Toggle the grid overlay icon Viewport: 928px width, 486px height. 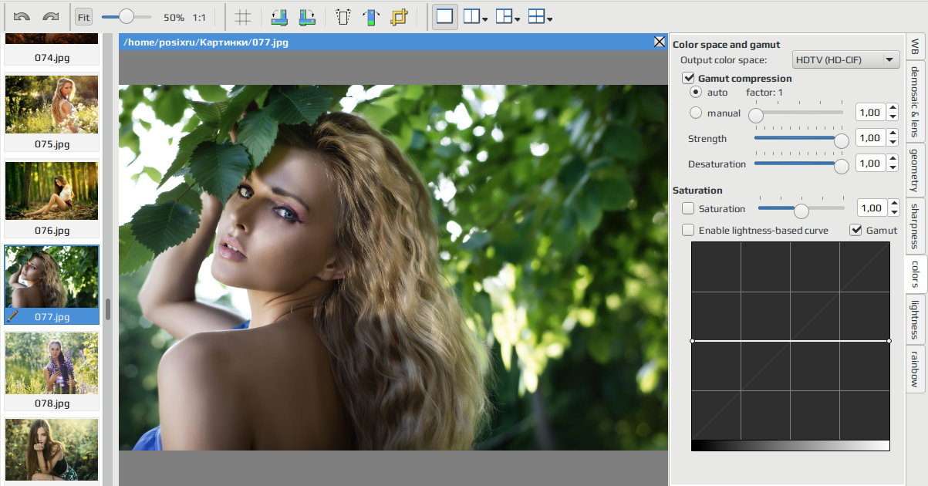(243, 17)
